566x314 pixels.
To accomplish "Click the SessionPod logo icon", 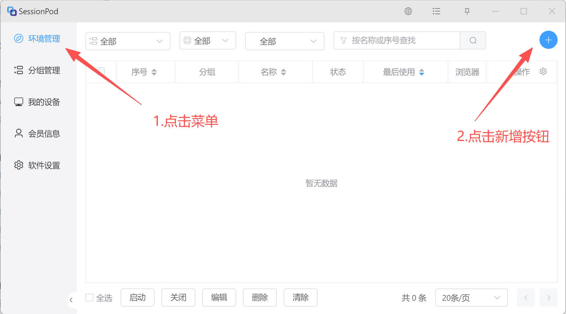I will (x=12, y=11).
